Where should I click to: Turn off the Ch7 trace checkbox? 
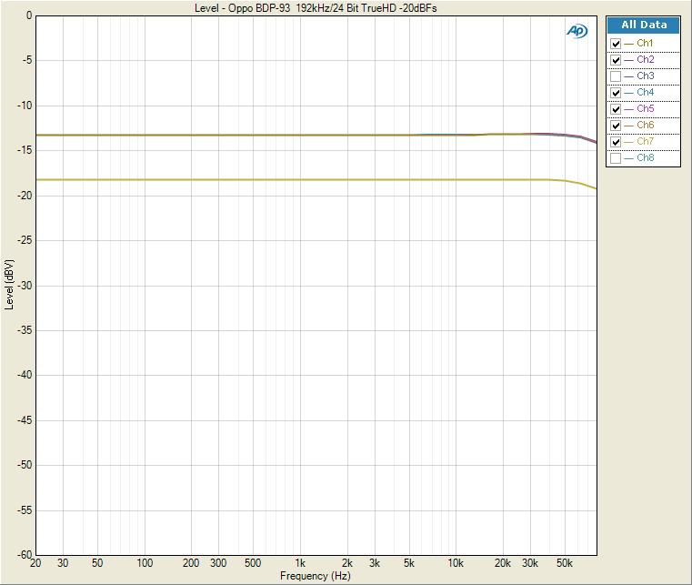click(616, 142)
